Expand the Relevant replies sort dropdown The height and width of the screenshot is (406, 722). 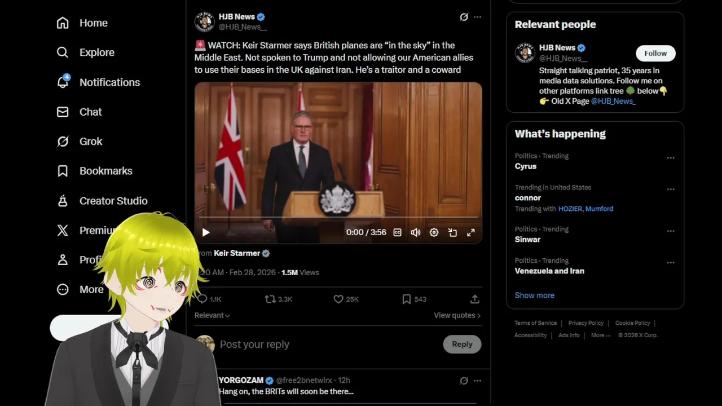click(212, 315)
